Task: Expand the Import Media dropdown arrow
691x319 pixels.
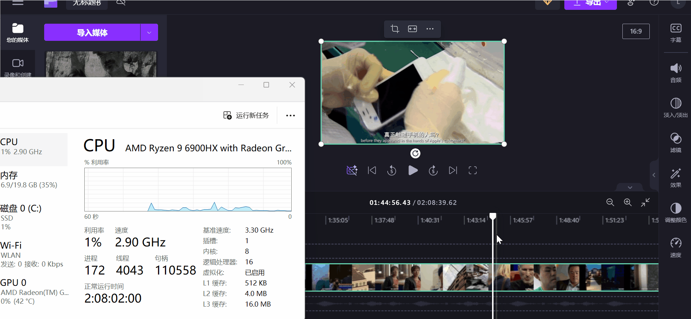Action: click(149, 32)
